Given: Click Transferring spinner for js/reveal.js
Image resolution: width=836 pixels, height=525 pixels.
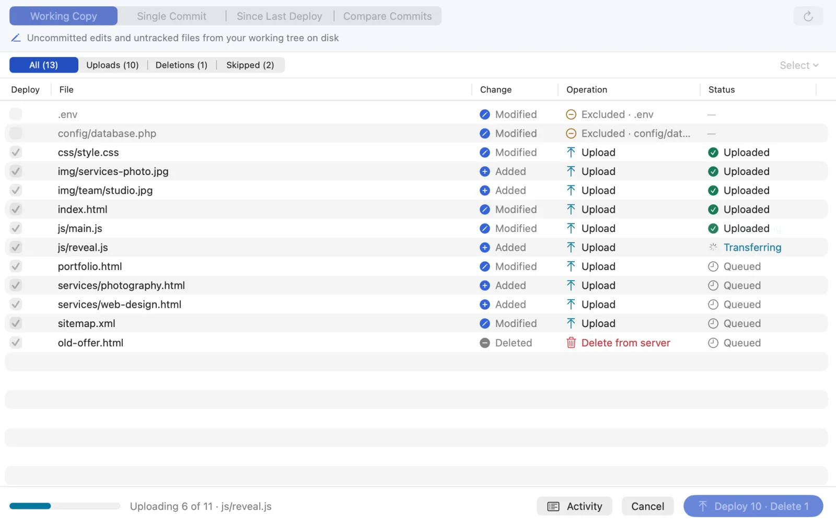Looking at the screenshot, I should (x=713, y=248).
